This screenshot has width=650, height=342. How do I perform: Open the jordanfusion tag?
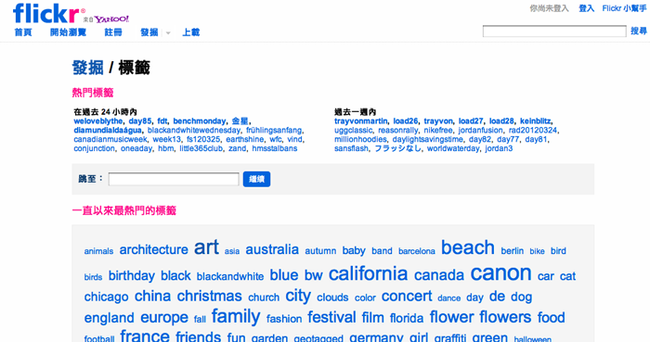coord(480,131)
